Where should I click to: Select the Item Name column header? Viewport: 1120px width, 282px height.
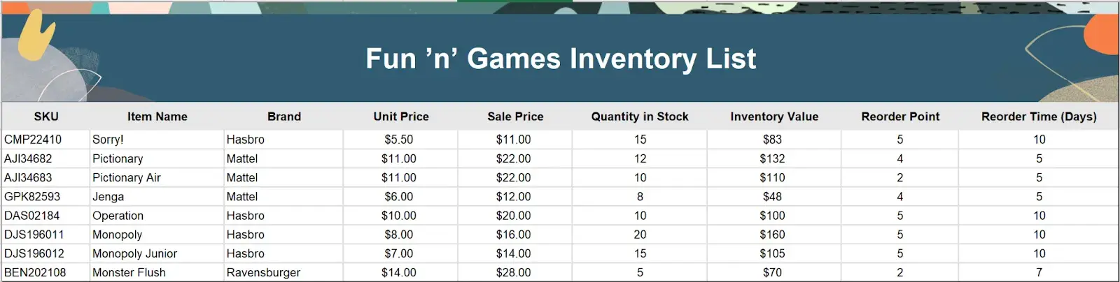click(x=157, y=117)
